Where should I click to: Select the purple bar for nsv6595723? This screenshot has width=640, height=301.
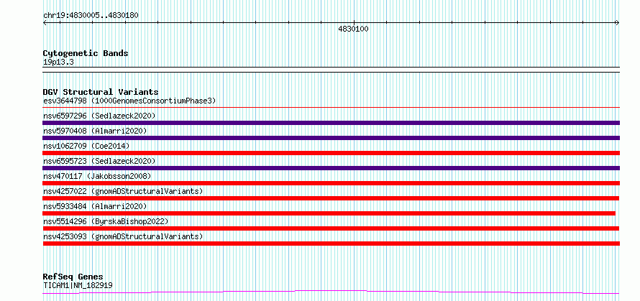click(332, 168)
